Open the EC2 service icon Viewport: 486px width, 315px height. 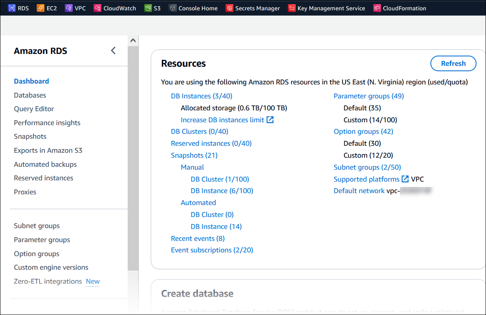point(40,8)
